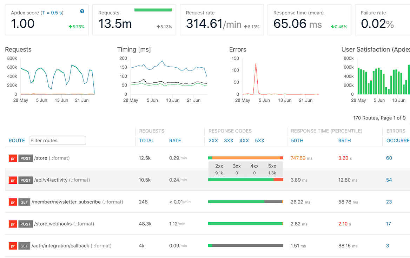
Task: Sort routes by the ROUTE column header
Action: pyautogui.click(x=17, y=141)
